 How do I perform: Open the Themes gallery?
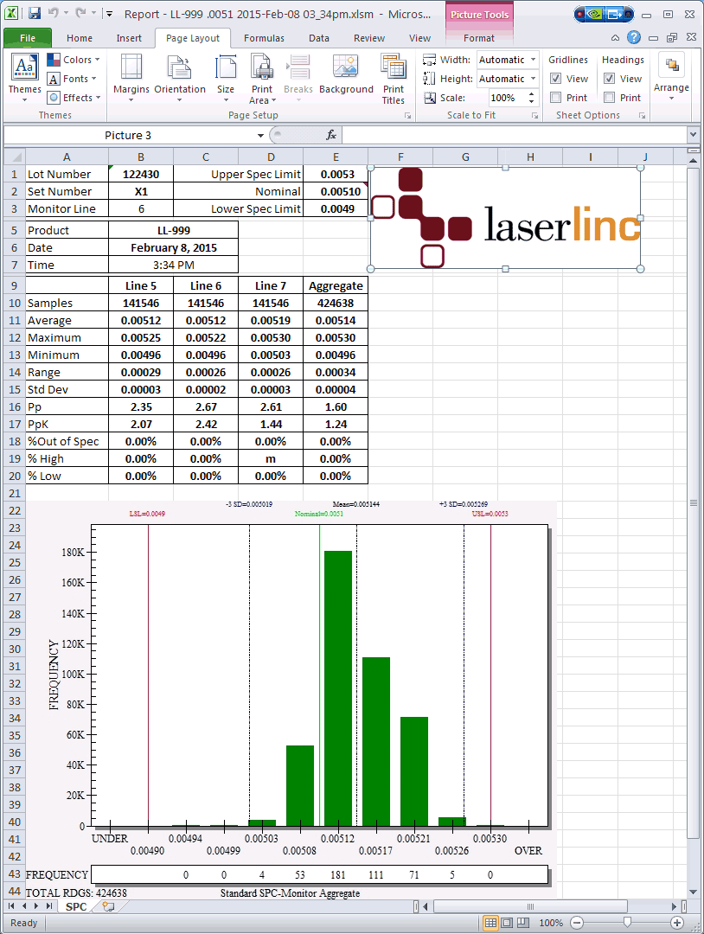24,76
